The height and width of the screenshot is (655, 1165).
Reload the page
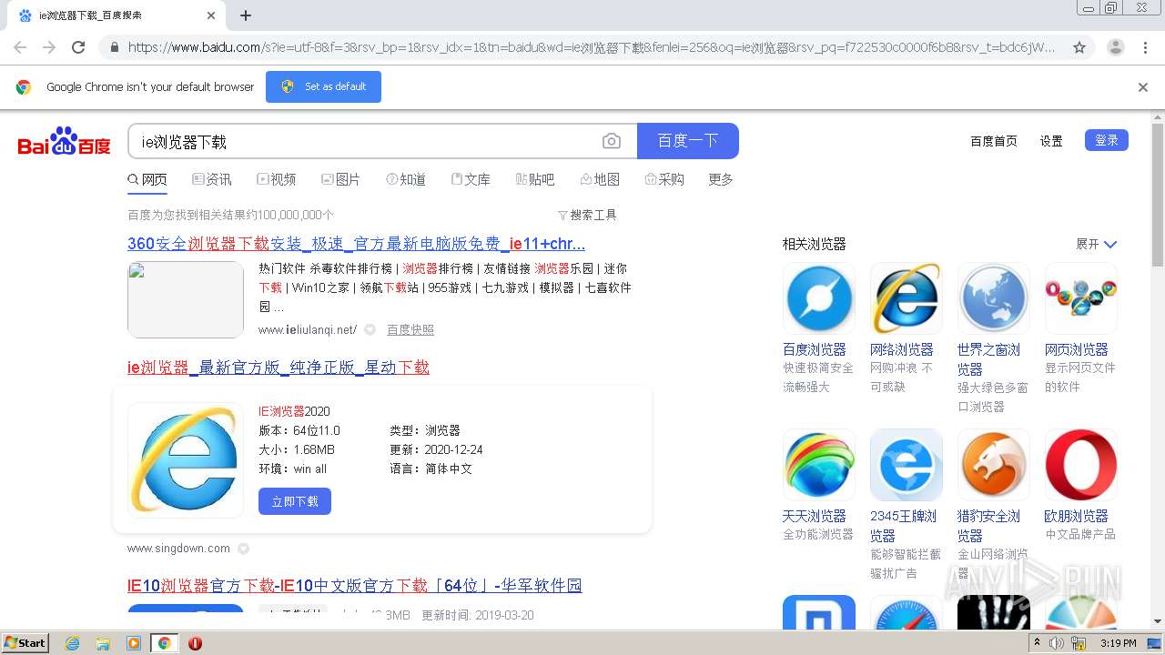tap(78, 47)
